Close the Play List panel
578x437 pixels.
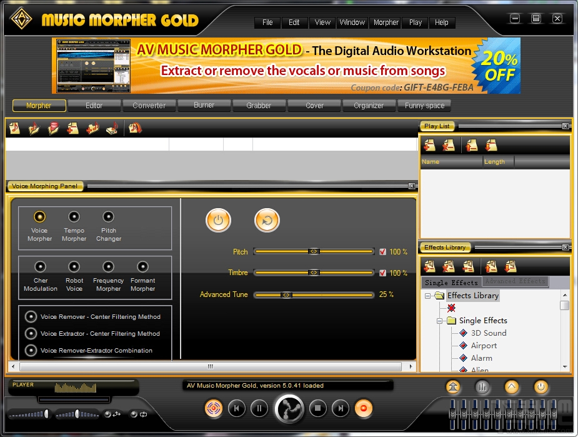click(x=565, y=126)
